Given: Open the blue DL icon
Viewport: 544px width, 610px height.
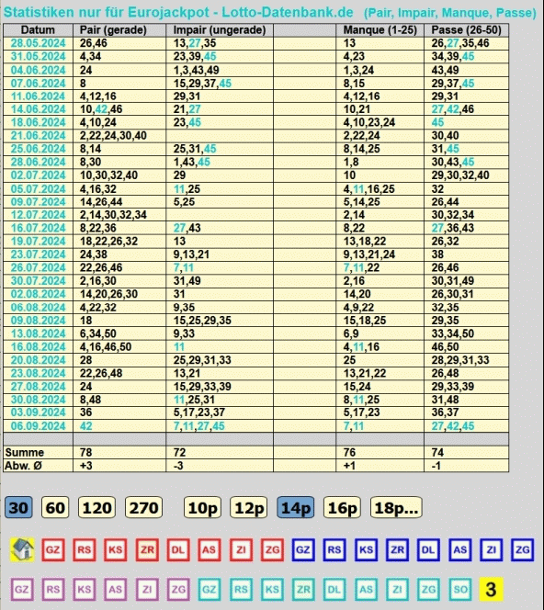Looking at the screenshot, I should click(x=428, y=549).
